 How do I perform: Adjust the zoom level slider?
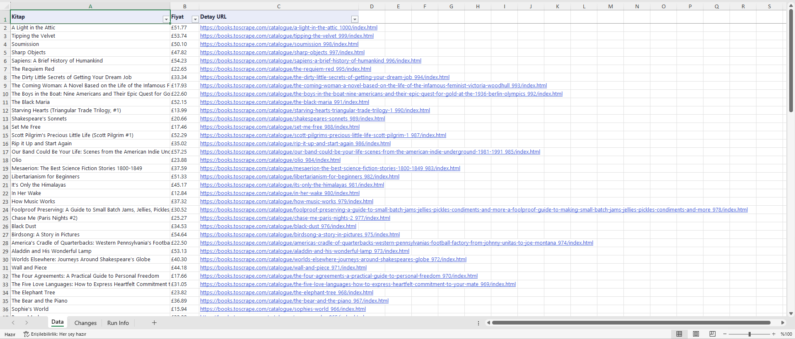749,334
